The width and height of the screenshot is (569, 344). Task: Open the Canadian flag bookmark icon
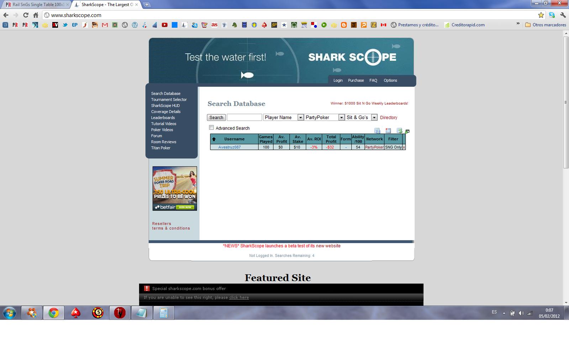click(384, 25)
